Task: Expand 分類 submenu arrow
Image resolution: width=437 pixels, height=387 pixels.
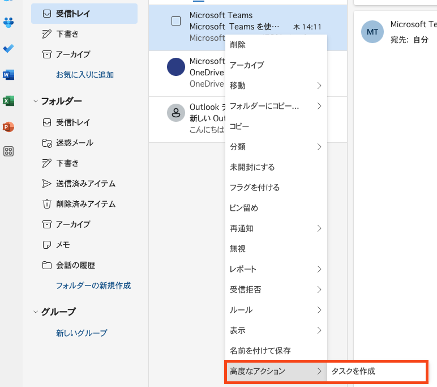Action: point(319,147)
